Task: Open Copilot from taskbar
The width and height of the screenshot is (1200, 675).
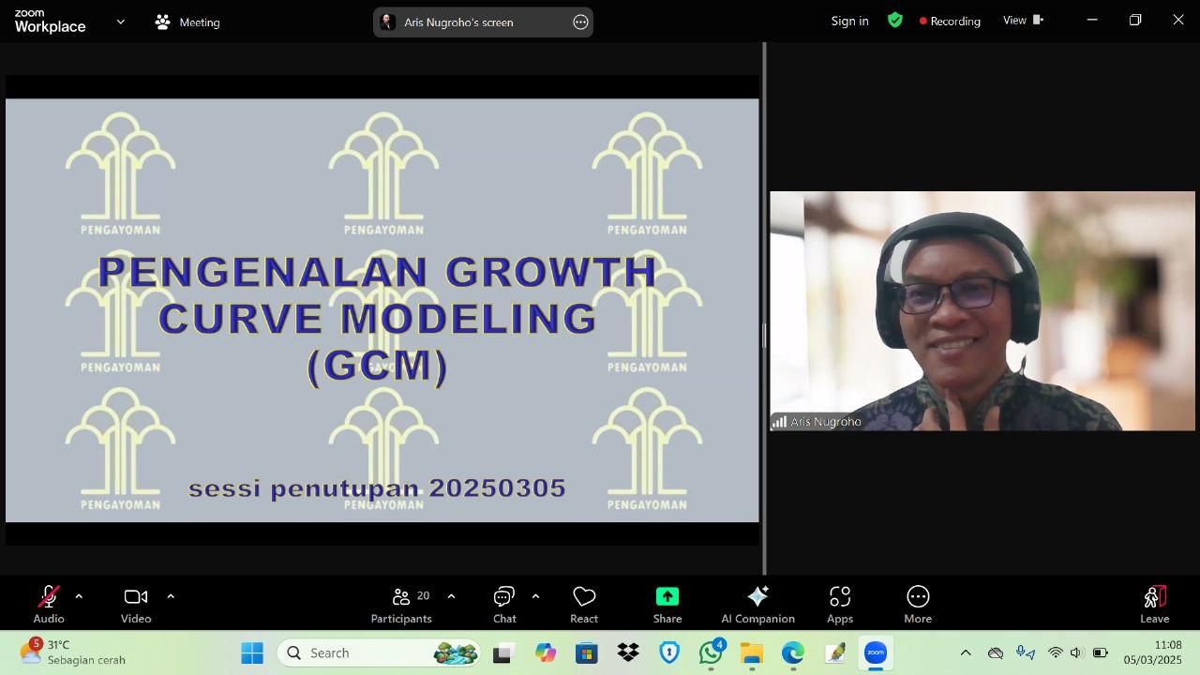Action: [545, 652]
